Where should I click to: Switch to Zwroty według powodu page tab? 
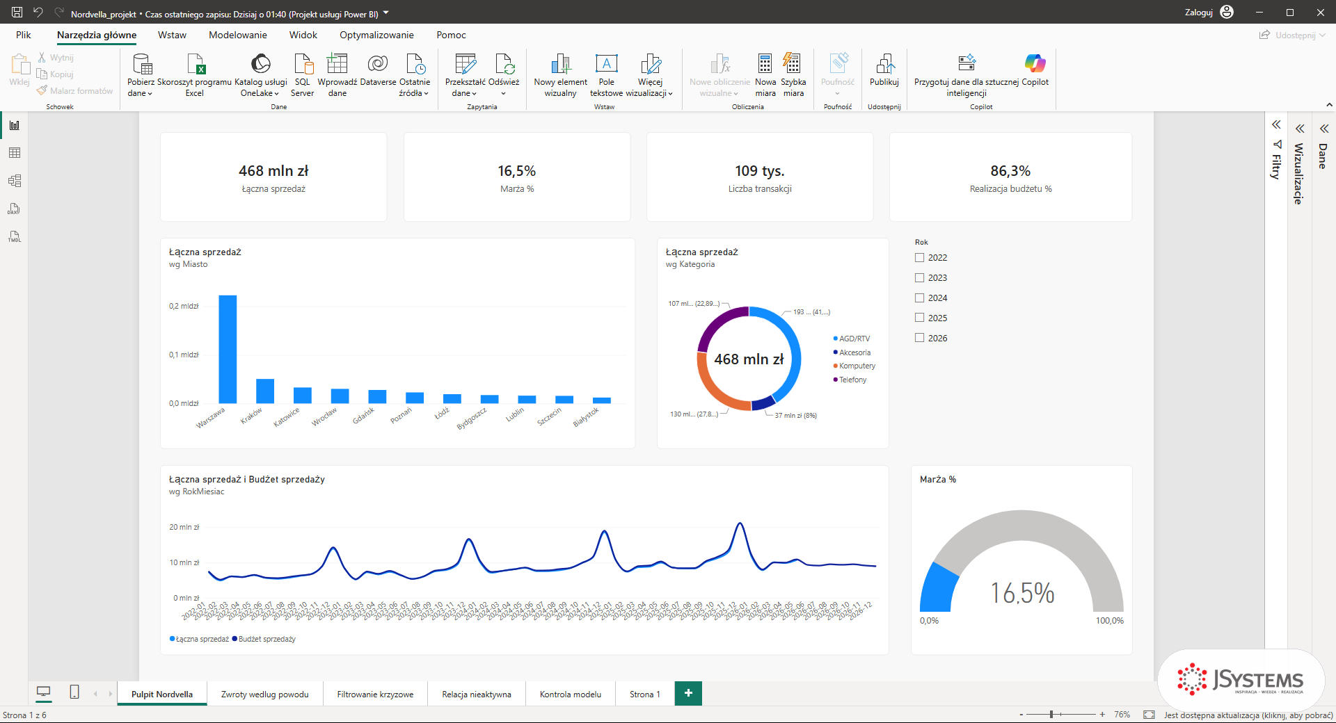[264, 694]
